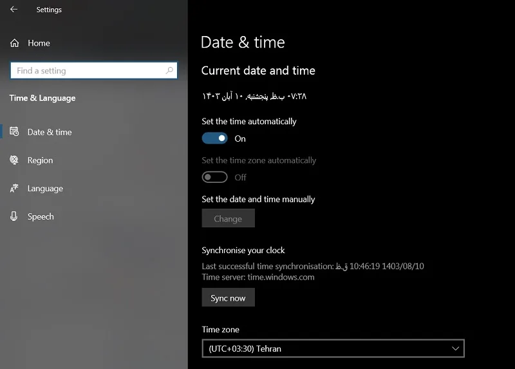Click the Last successful time synchronisation line
515x369 pixels.
point(313,266)
